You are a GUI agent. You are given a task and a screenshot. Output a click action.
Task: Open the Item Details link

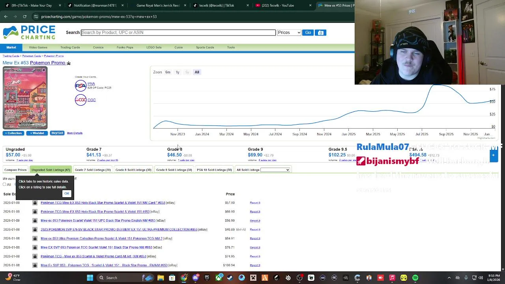pos(75,133)
